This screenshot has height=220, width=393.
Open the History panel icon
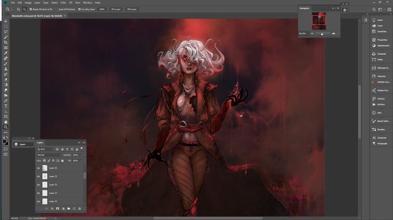point(374,99)
